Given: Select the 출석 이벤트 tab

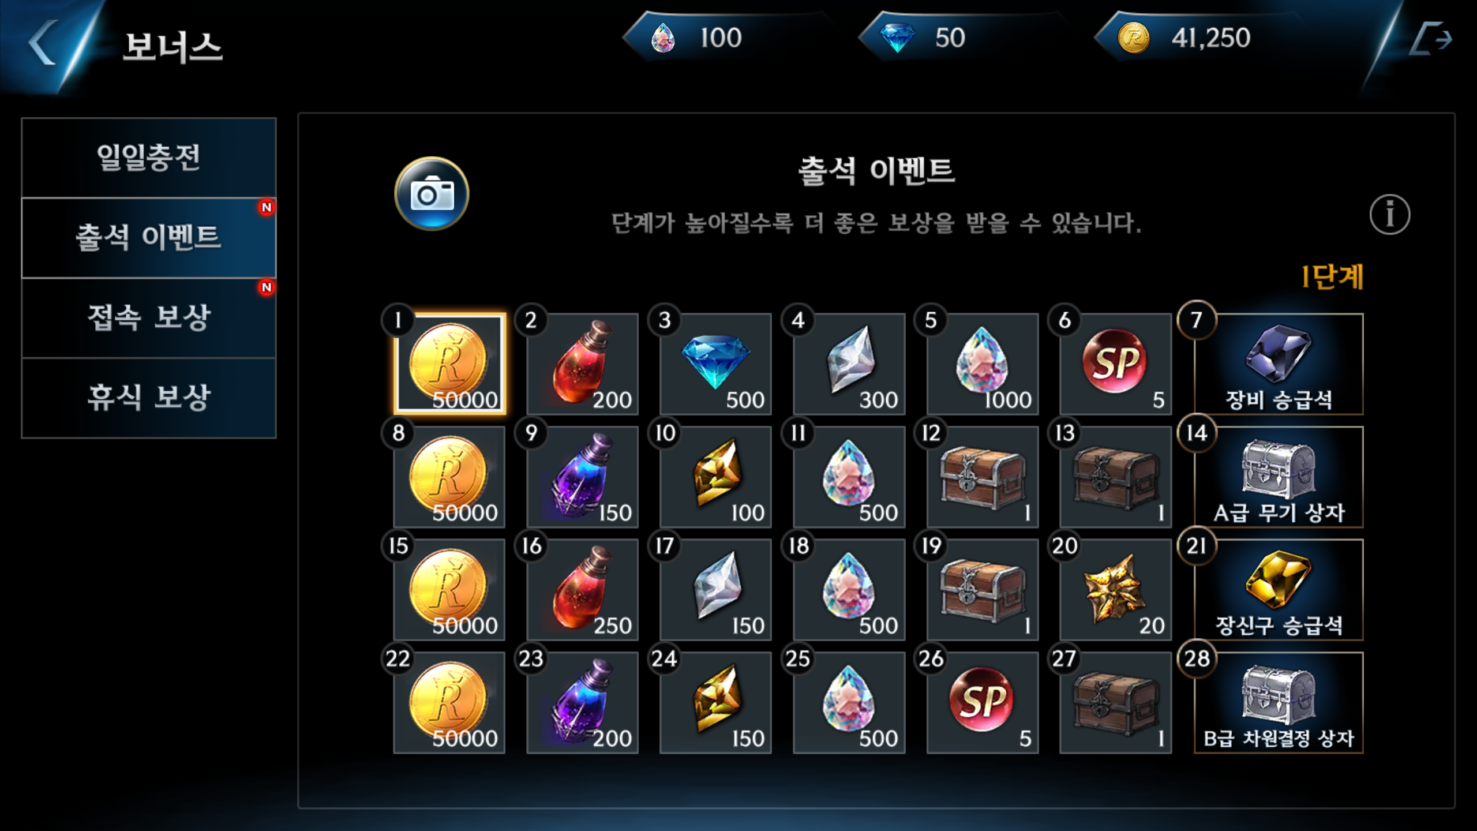Looking at the screenshot, I should coord(149,238).
